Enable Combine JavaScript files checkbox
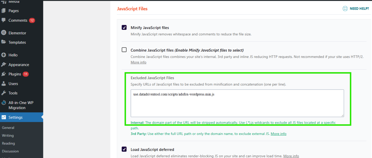This screenshot has width=372, height=158. [124, 50]
